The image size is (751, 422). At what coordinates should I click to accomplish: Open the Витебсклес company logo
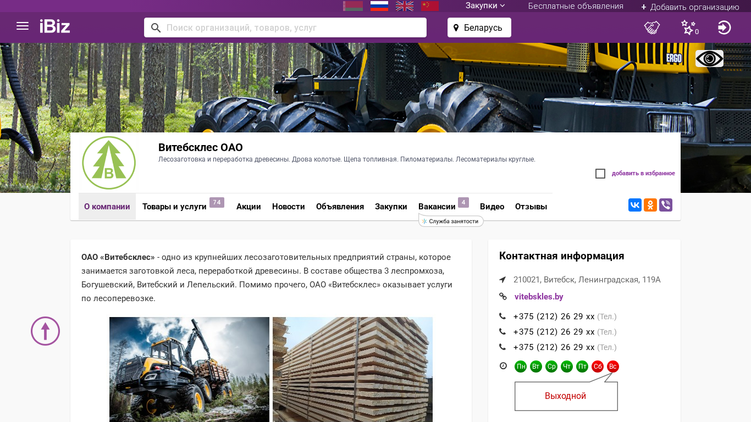pos(109,163)
